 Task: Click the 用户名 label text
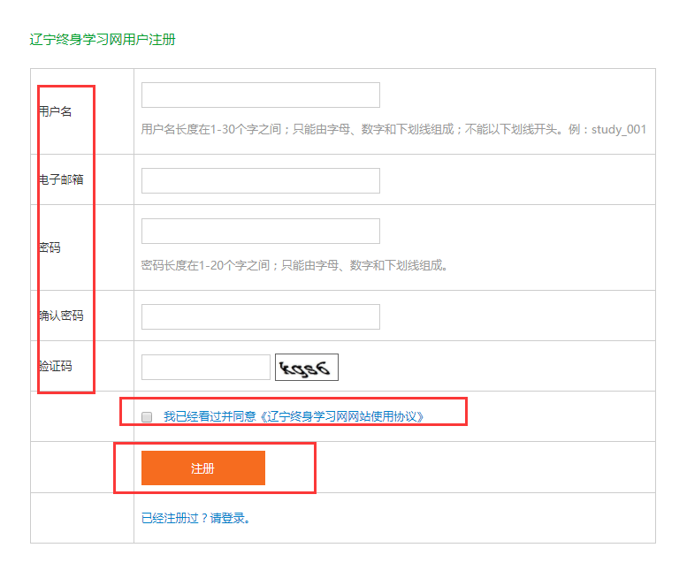[x=55, y=111]
